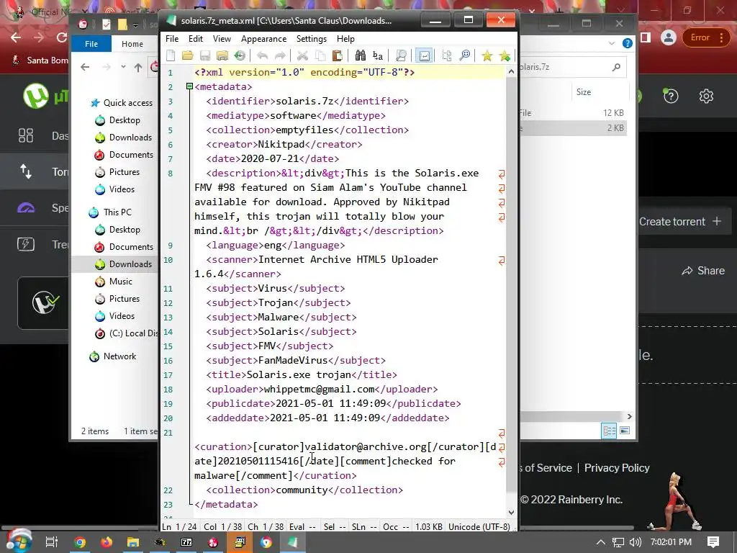This screenshot has height=553, width=737.
Task: Open the View menu
Action: [x=222, y=39]
